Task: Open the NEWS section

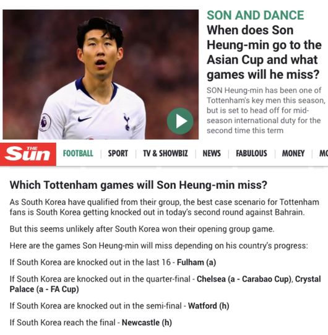Action: 212,154
